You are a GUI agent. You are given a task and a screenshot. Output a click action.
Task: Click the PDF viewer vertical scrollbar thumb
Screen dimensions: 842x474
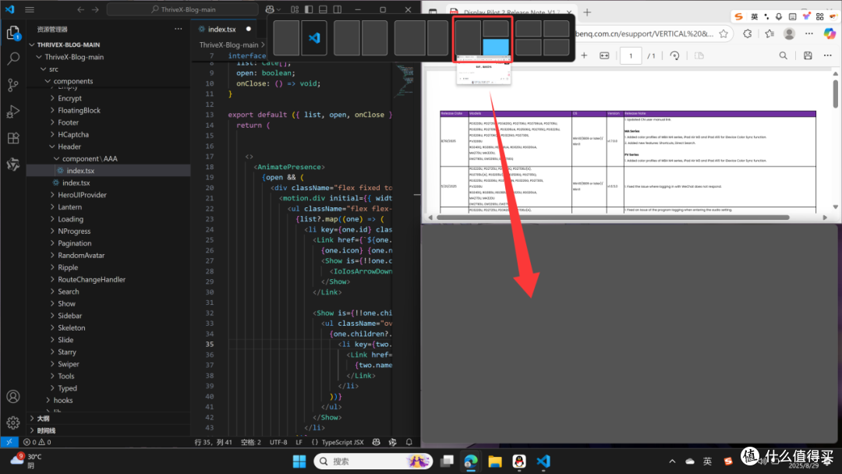pos(836,94)
